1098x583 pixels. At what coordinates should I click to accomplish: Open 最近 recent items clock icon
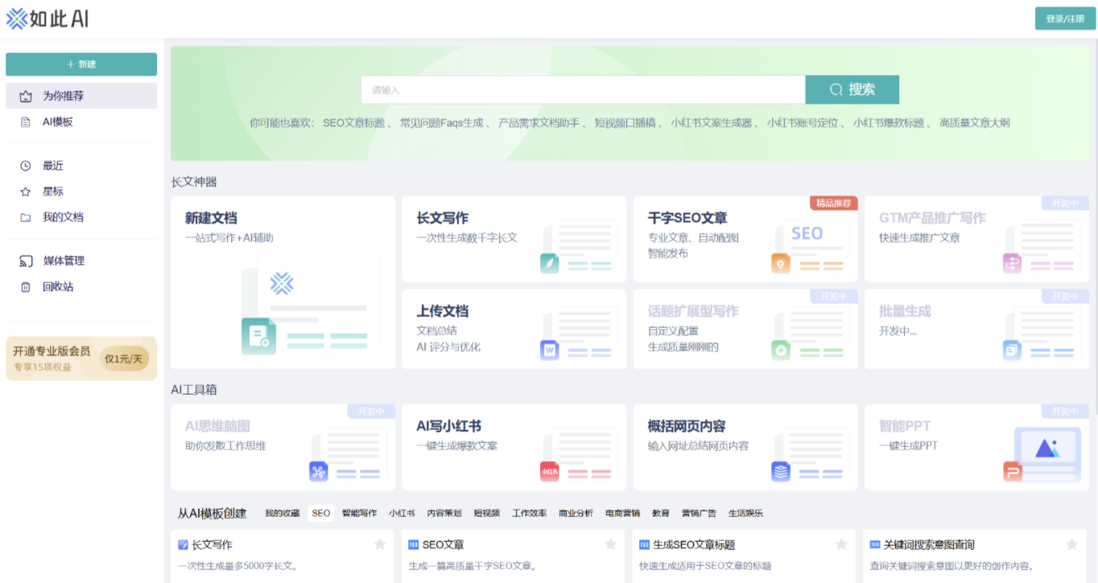coord(26,166)
